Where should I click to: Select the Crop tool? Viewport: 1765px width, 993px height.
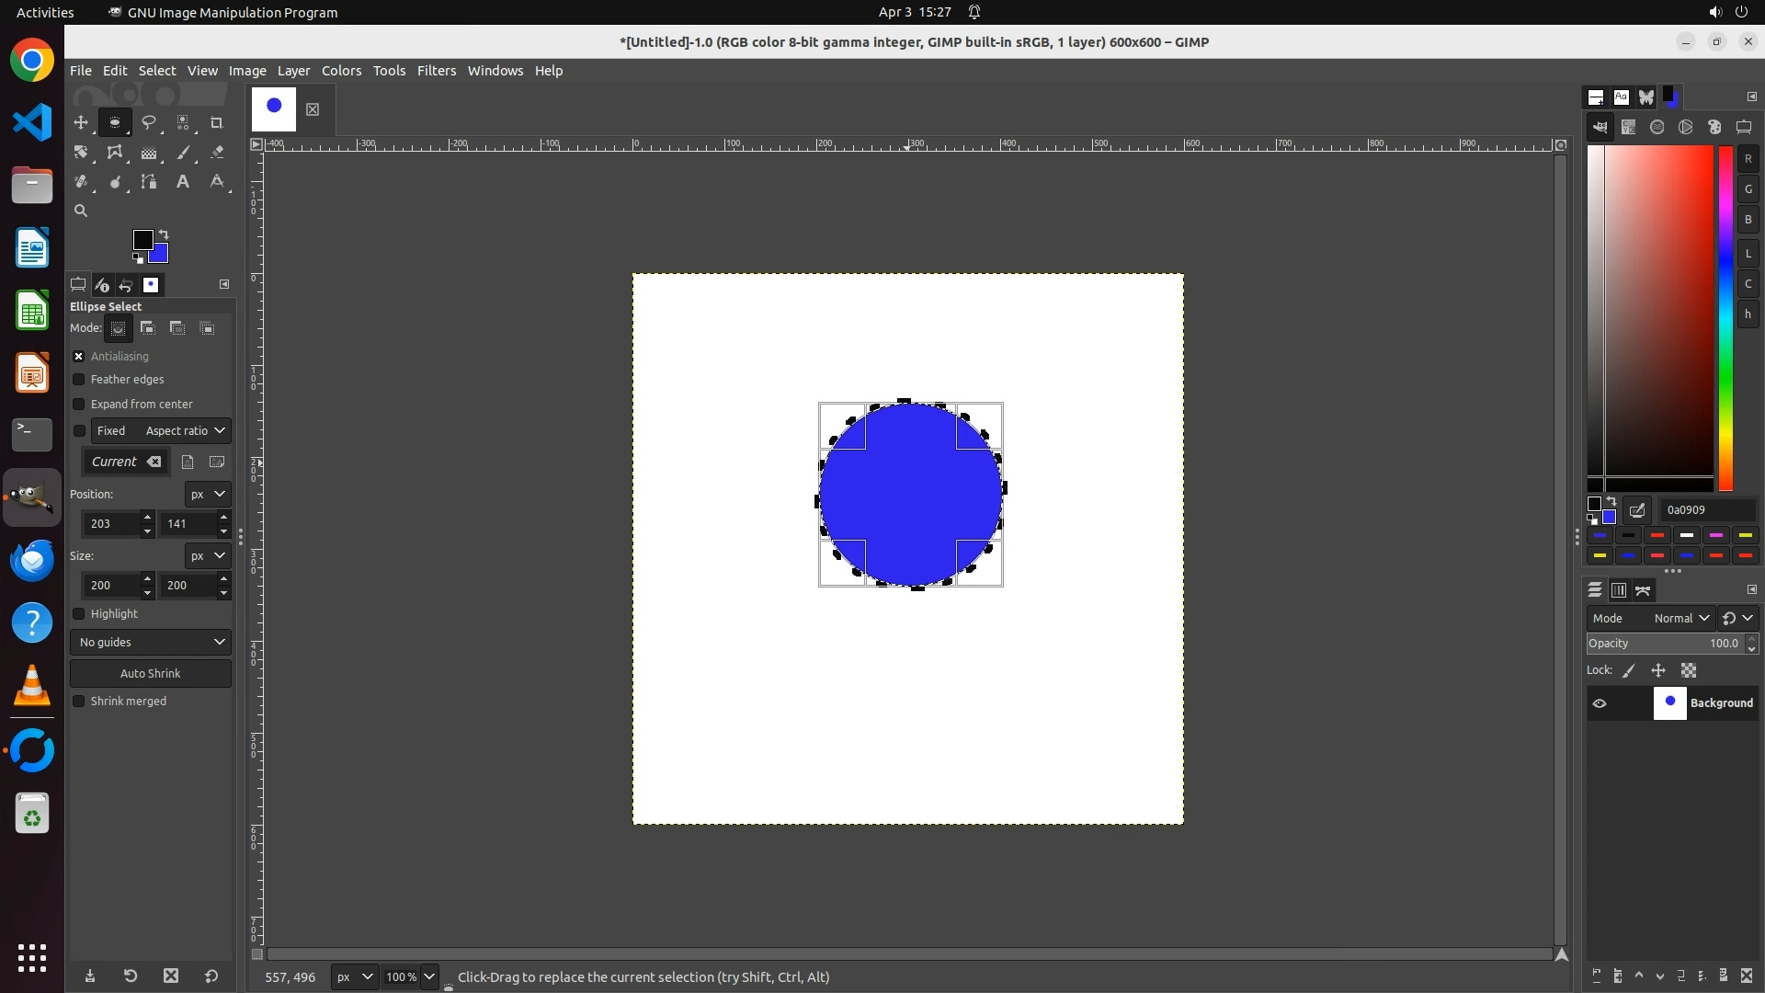[217, 122]
